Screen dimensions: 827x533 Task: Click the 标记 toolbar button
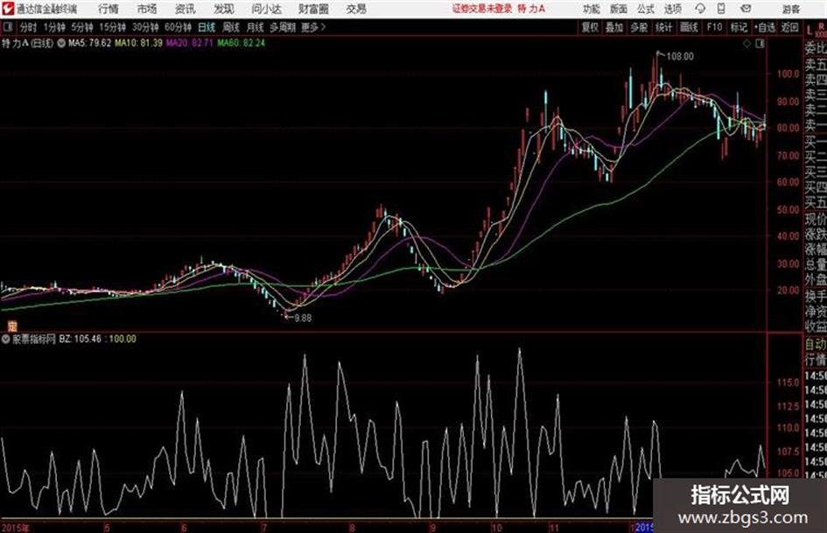(x=739, y=27)
